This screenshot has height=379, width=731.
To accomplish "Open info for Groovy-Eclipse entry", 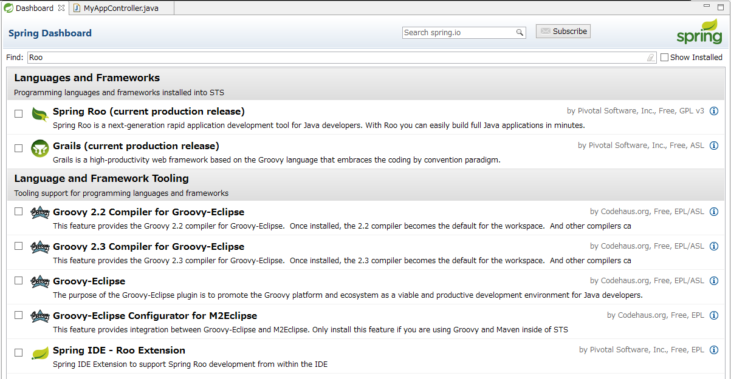I will [x=714, y=281].
